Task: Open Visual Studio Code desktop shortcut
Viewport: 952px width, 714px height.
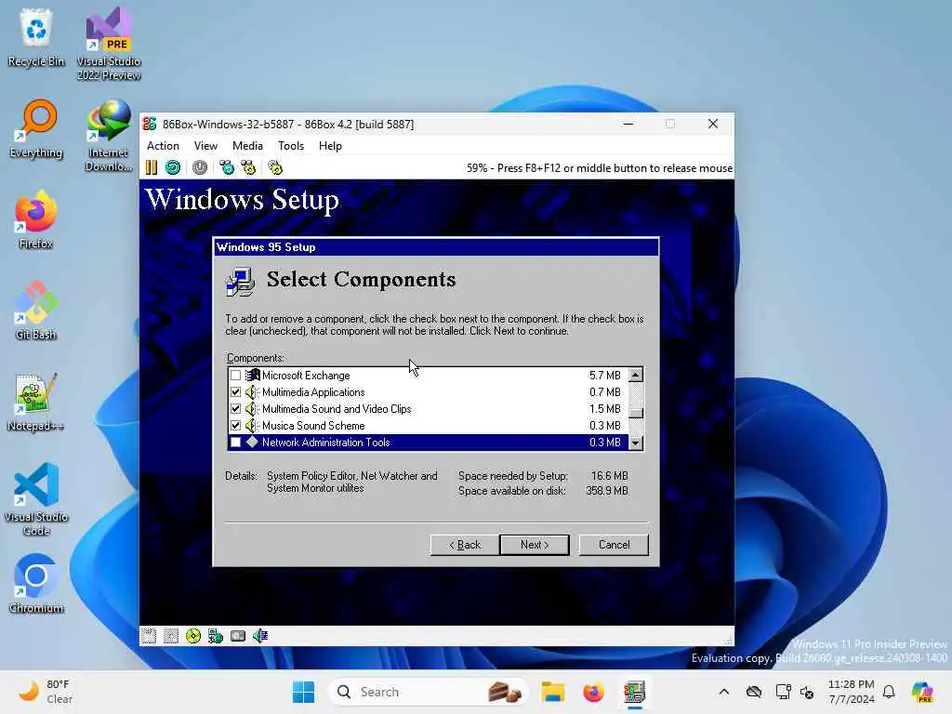Action: click(x=36, y=499)
